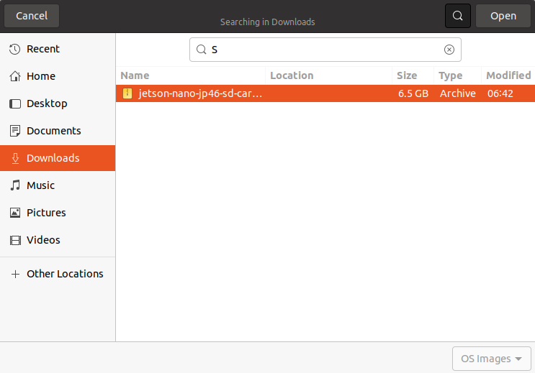
Task: Click the Documents icon in sidebar
Action: click(x=14, y=131)
